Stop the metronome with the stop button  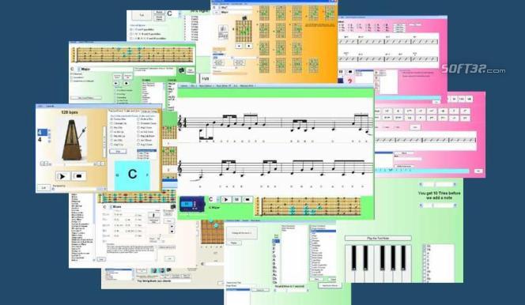tap(79, 176)
